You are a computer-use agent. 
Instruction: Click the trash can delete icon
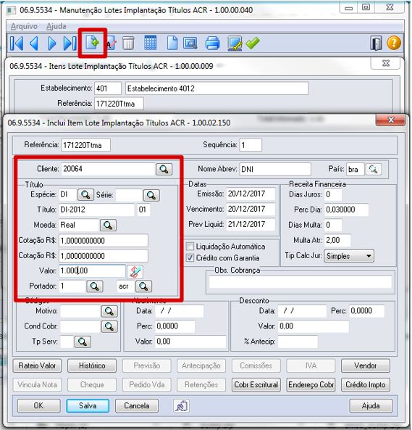[128, 44]
